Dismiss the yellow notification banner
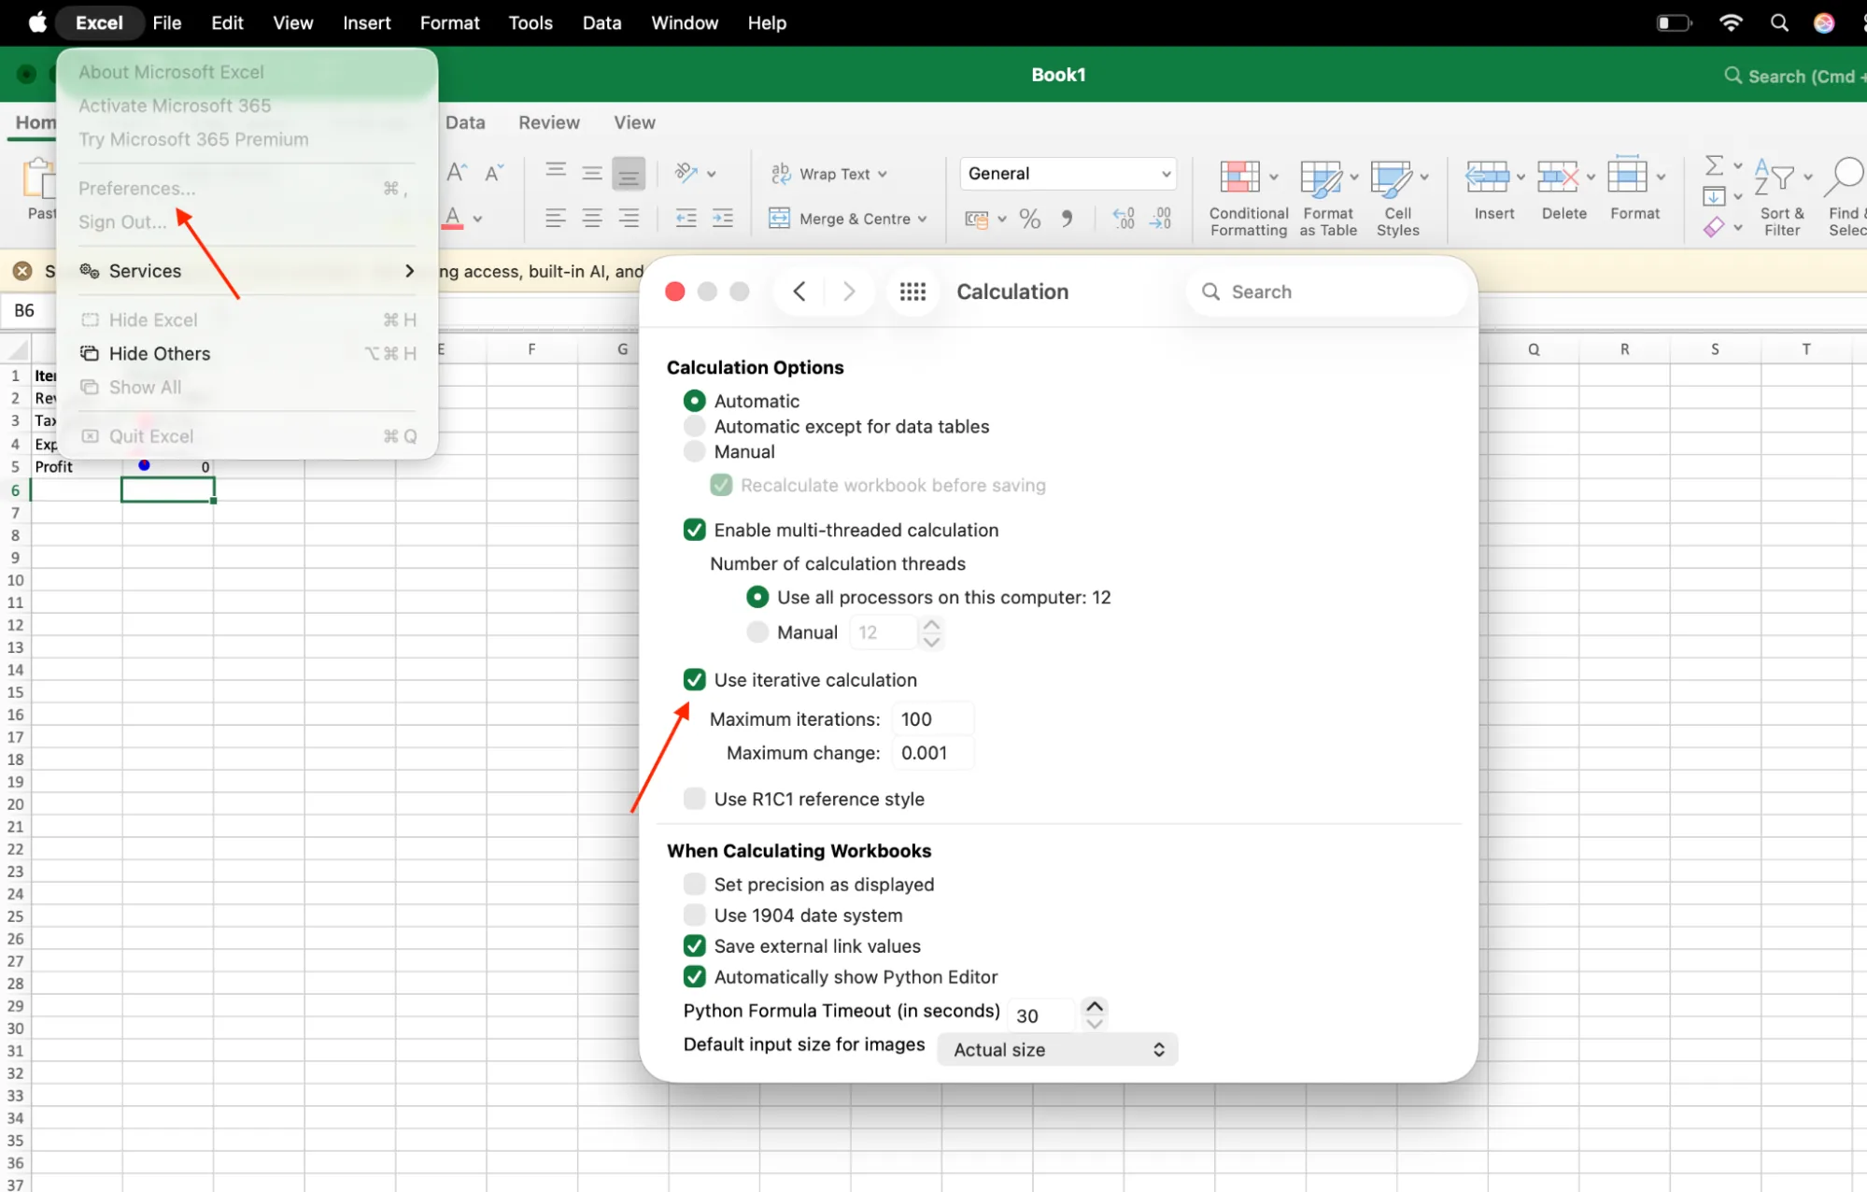The image size is (1867, 1192). click(22, 271)
